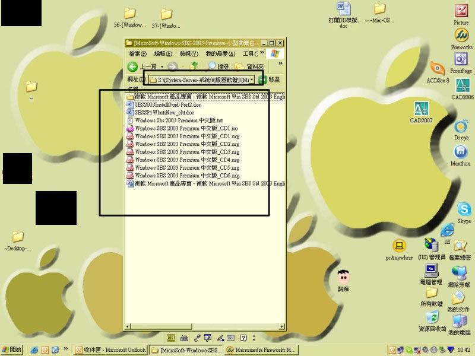Select the 中文版_CD1.iso file

pyautogui.click(x=182, y=128)
